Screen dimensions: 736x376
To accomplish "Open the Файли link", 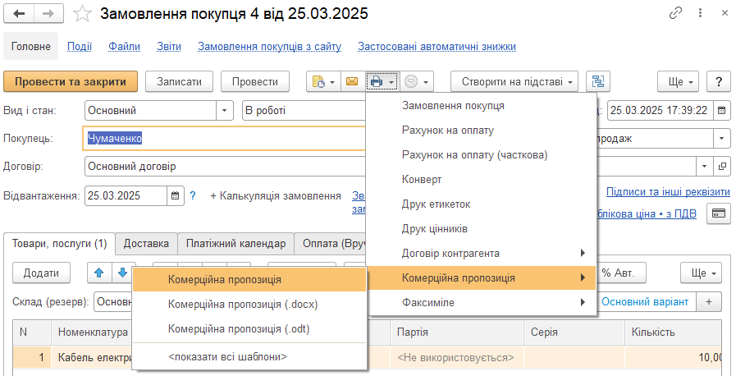I will point(125,47).
